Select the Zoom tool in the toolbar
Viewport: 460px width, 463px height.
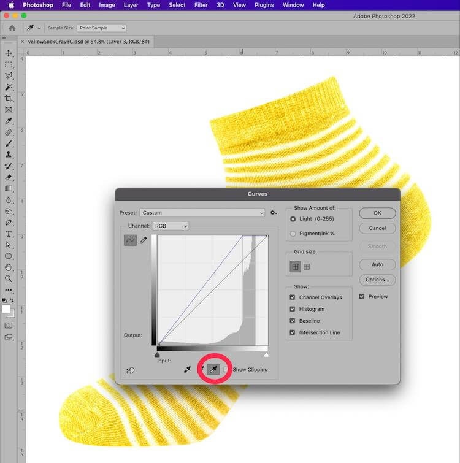(x=9, y=278)
